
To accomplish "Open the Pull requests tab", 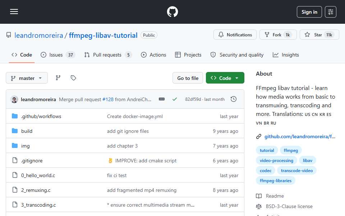I will coord(108,55).
